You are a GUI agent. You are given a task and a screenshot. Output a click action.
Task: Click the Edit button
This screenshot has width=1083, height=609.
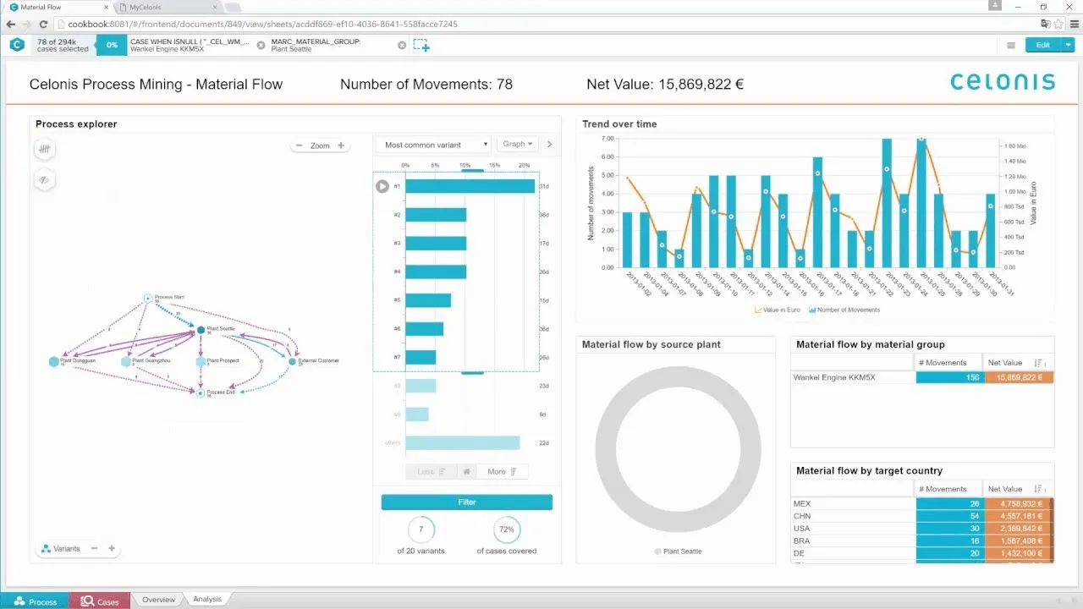click(x=1043, y=46)
